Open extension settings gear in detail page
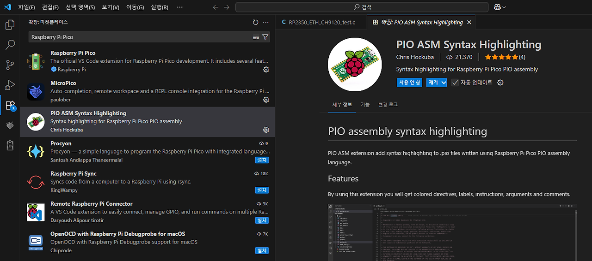 coord(500,83)
